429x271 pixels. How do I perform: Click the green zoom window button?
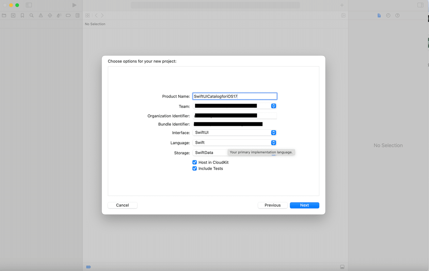coord(17,5)
